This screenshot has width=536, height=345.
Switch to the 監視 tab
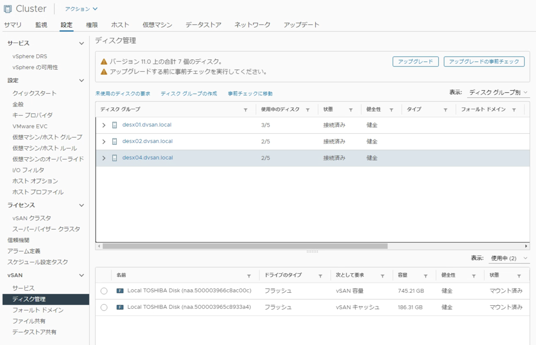tap(41, 25)
